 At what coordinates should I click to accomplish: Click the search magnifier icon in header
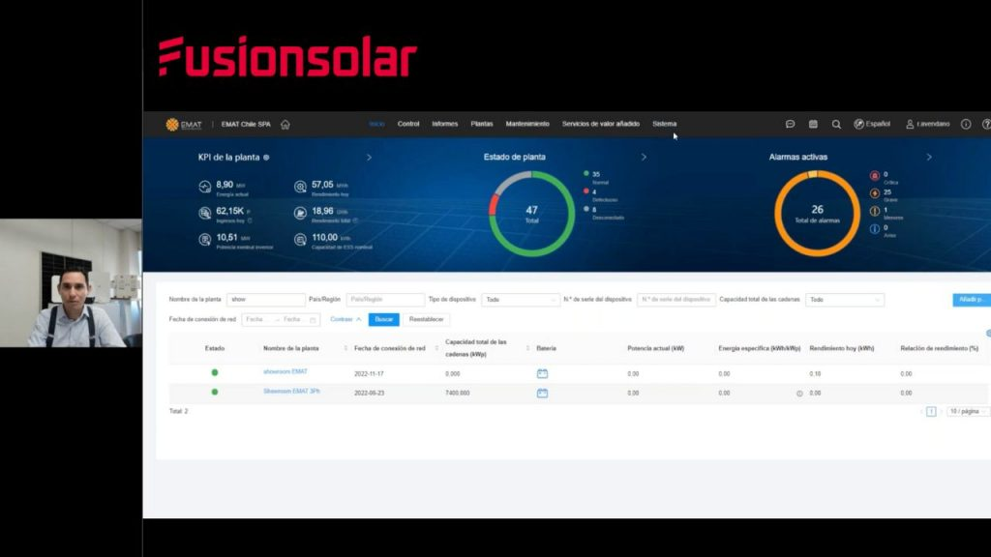tap(836, 125)
